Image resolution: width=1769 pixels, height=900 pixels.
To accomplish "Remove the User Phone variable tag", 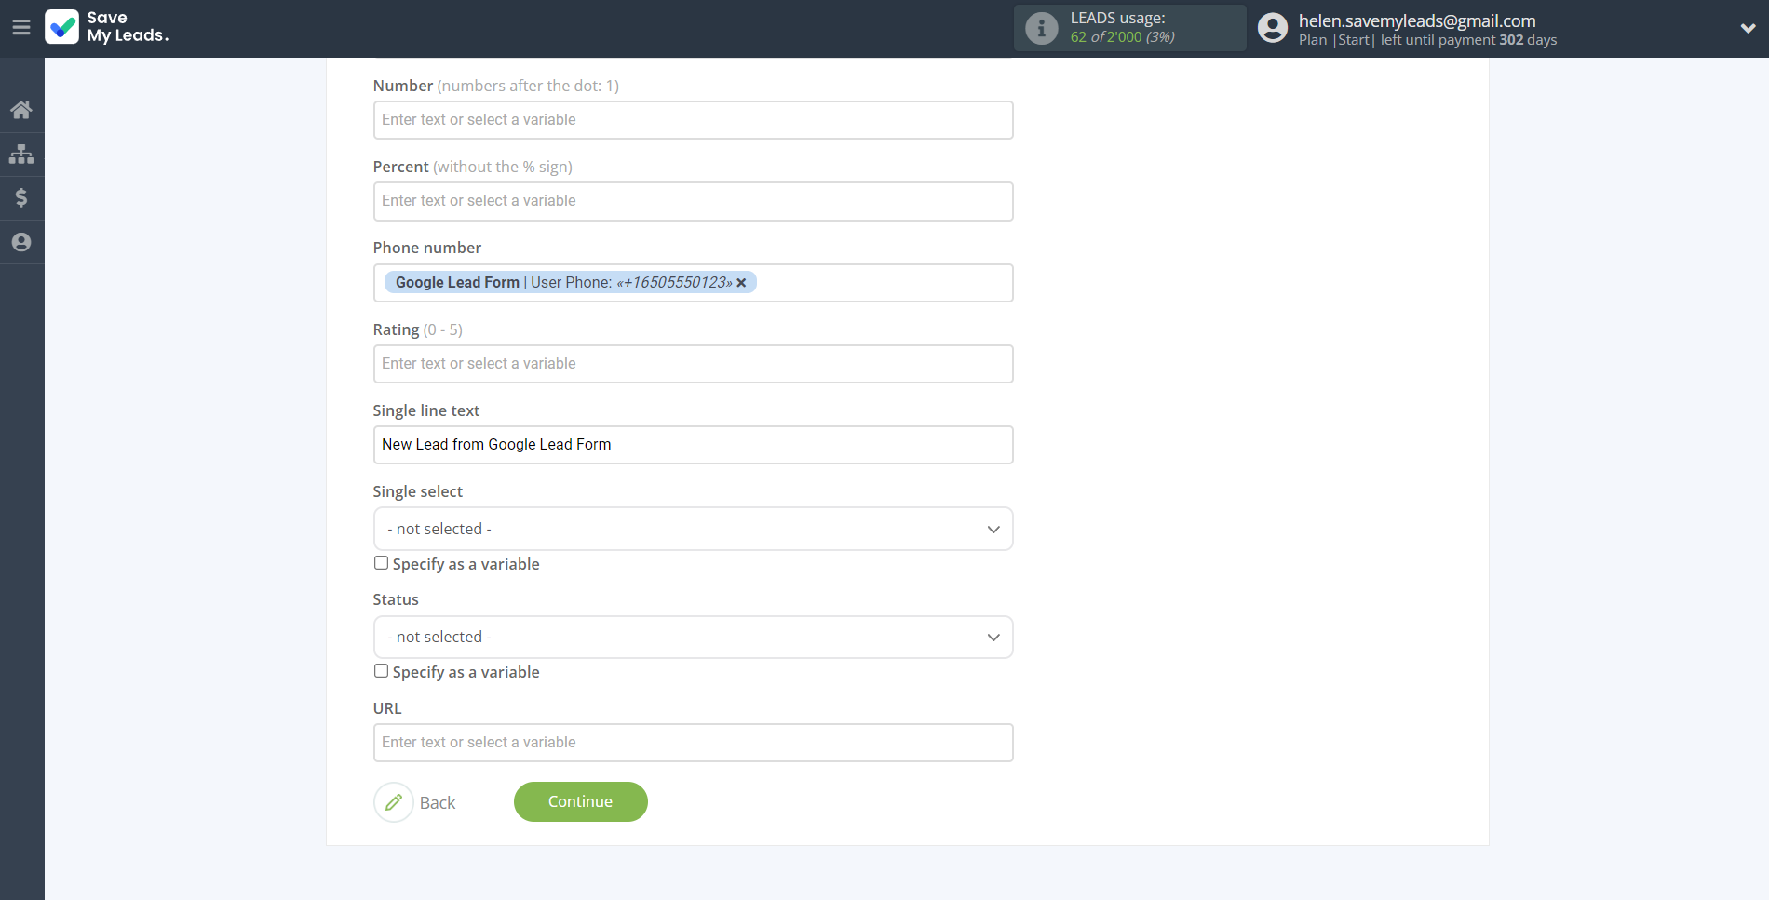I will 741,283.
